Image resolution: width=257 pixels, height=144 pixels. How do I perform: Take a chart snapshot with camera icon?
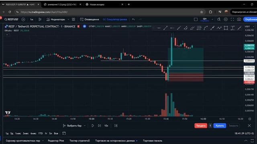click(x=239, y=20)
